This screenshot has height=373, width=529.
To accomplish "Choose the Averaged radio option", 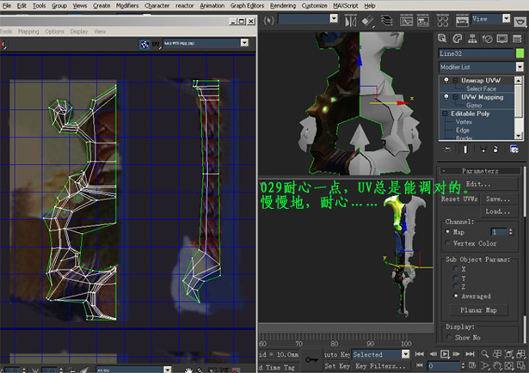I will (x=455, y=296).
